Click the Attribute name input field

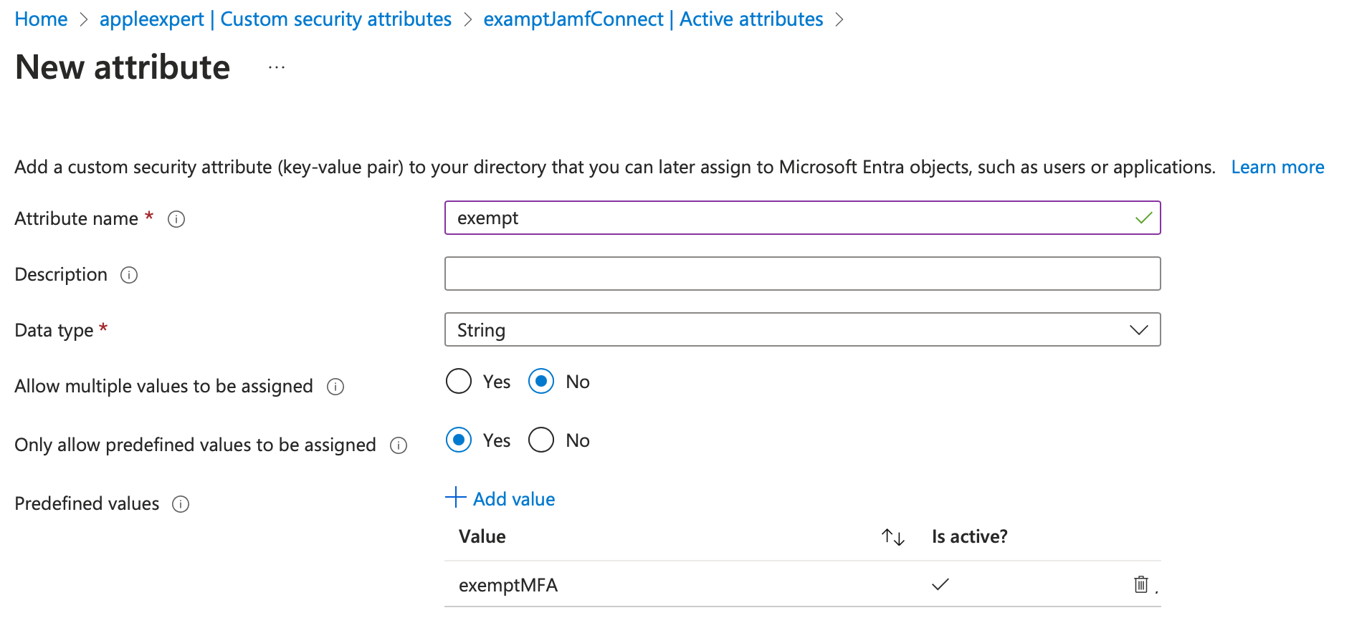[x=789, y=218]
